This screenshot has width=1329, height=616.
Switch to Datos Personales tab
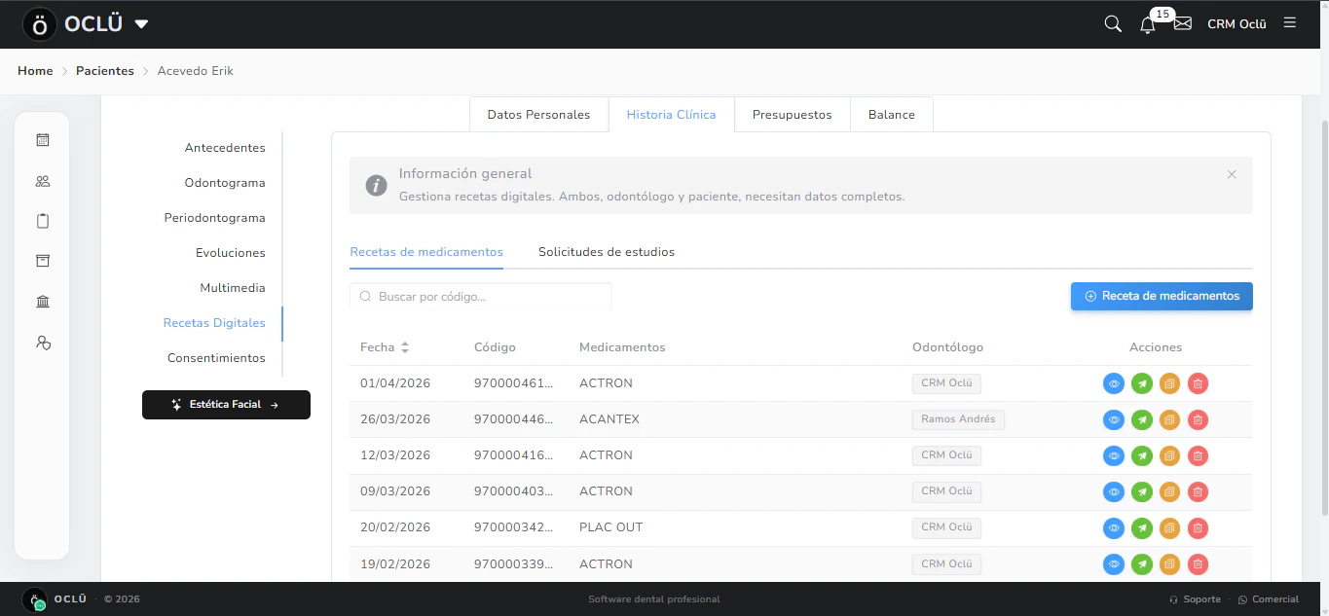click(x=538, y=115)
